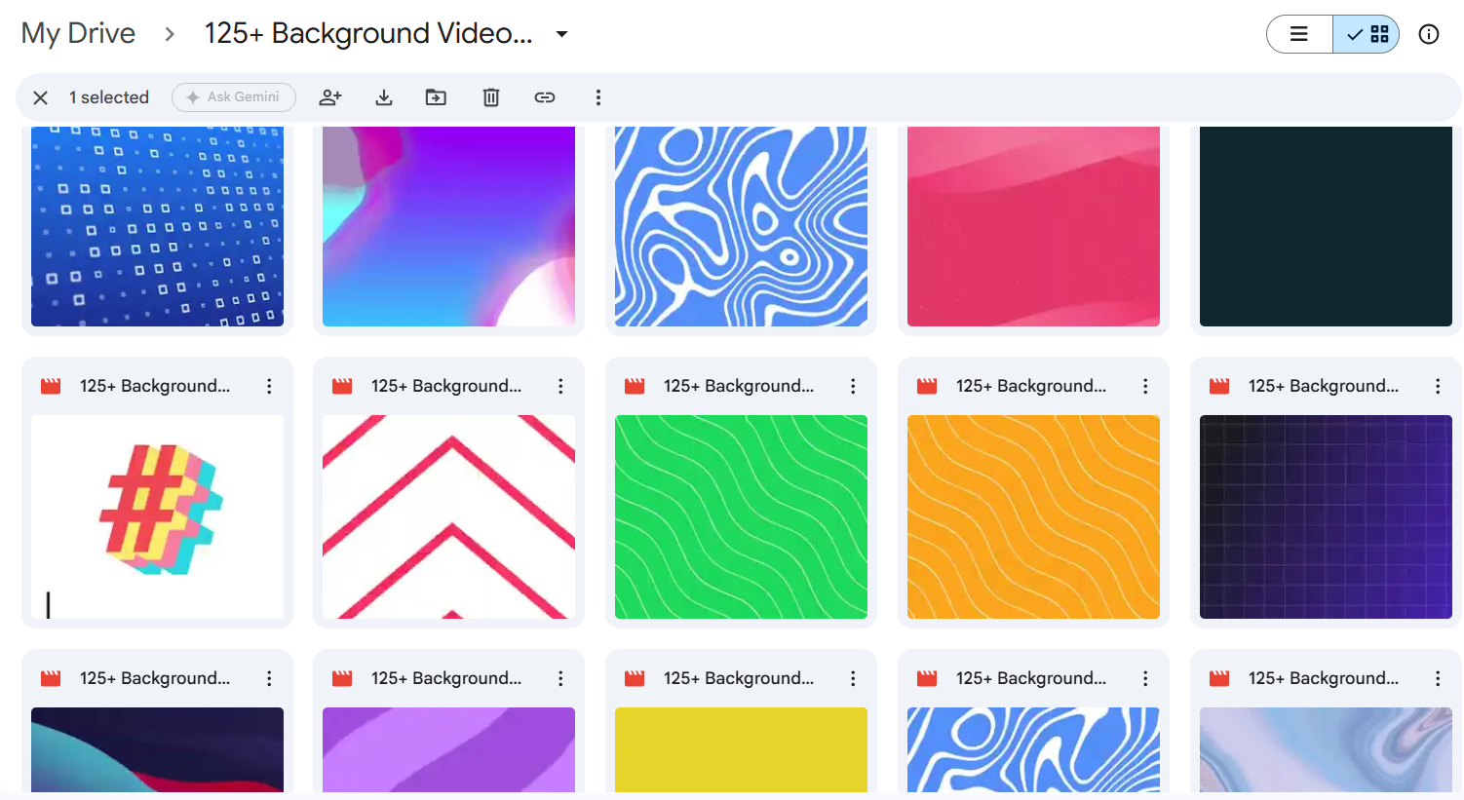This screenshot has width=1464, height=800.
Task: Move selected item with the folder-arrow icon
Action: pyautogui.click(x=436, y=97)
